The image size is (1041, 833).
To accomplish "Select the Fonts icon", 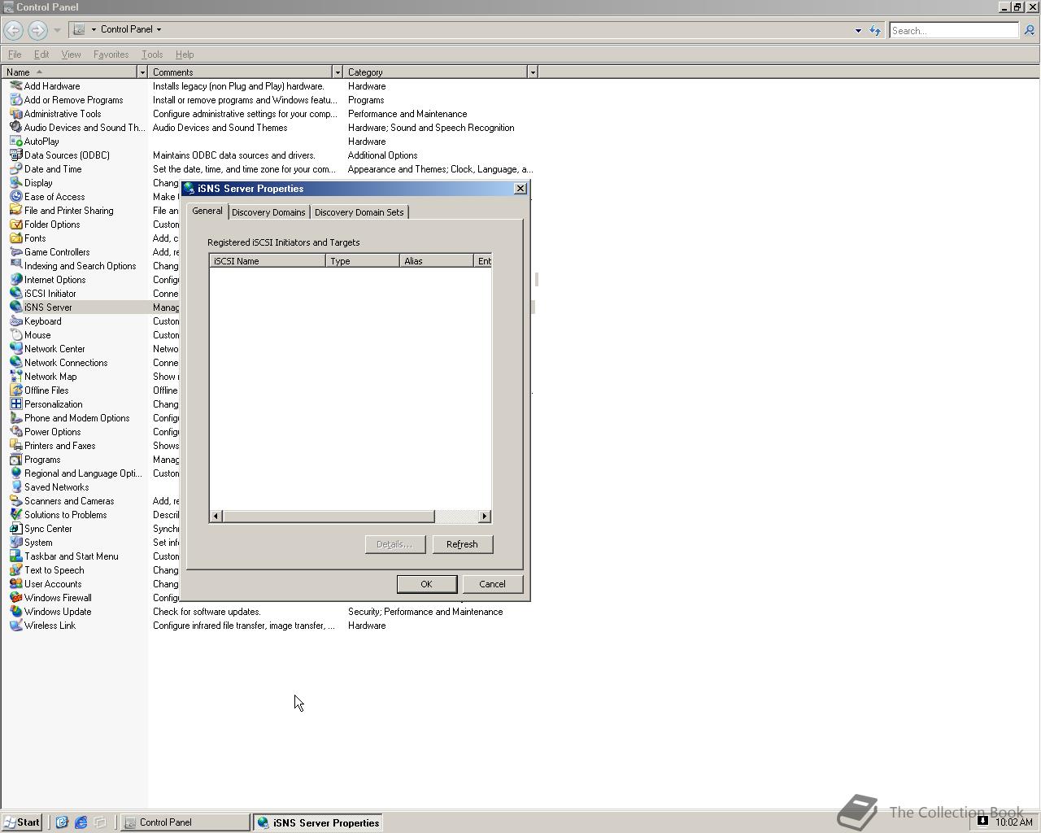I will click(x=15, y=238).
